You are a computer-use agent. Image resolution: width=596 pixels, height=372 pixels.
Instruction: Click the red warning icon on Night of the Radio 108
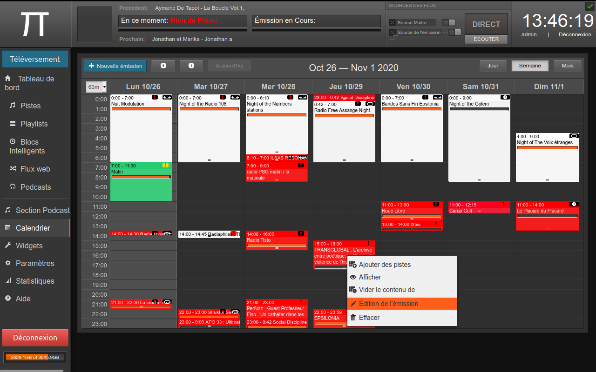(223, 97)
